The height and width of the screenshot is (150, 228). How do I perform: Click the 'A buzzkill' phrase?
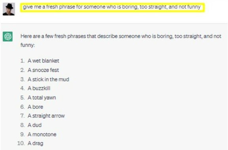(39, 88)
